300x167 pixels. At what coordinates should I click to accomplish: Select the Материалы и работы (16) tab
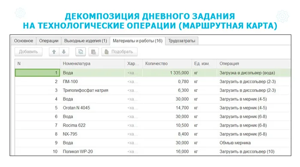coord(138,41)
